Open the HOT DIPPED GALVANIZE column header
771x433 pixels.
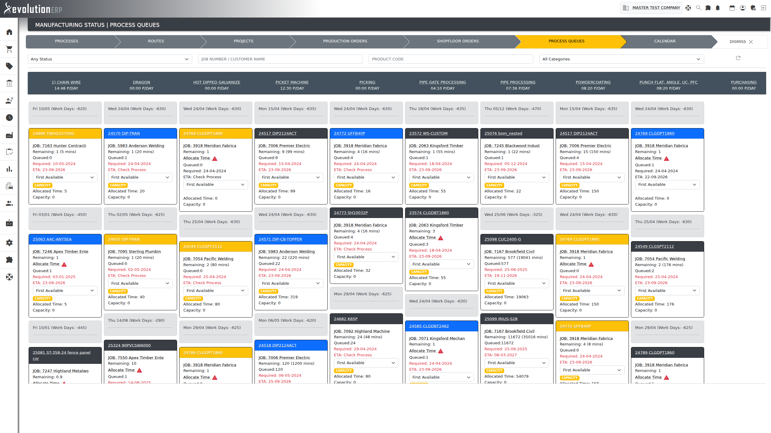click(x=217, y=82)
